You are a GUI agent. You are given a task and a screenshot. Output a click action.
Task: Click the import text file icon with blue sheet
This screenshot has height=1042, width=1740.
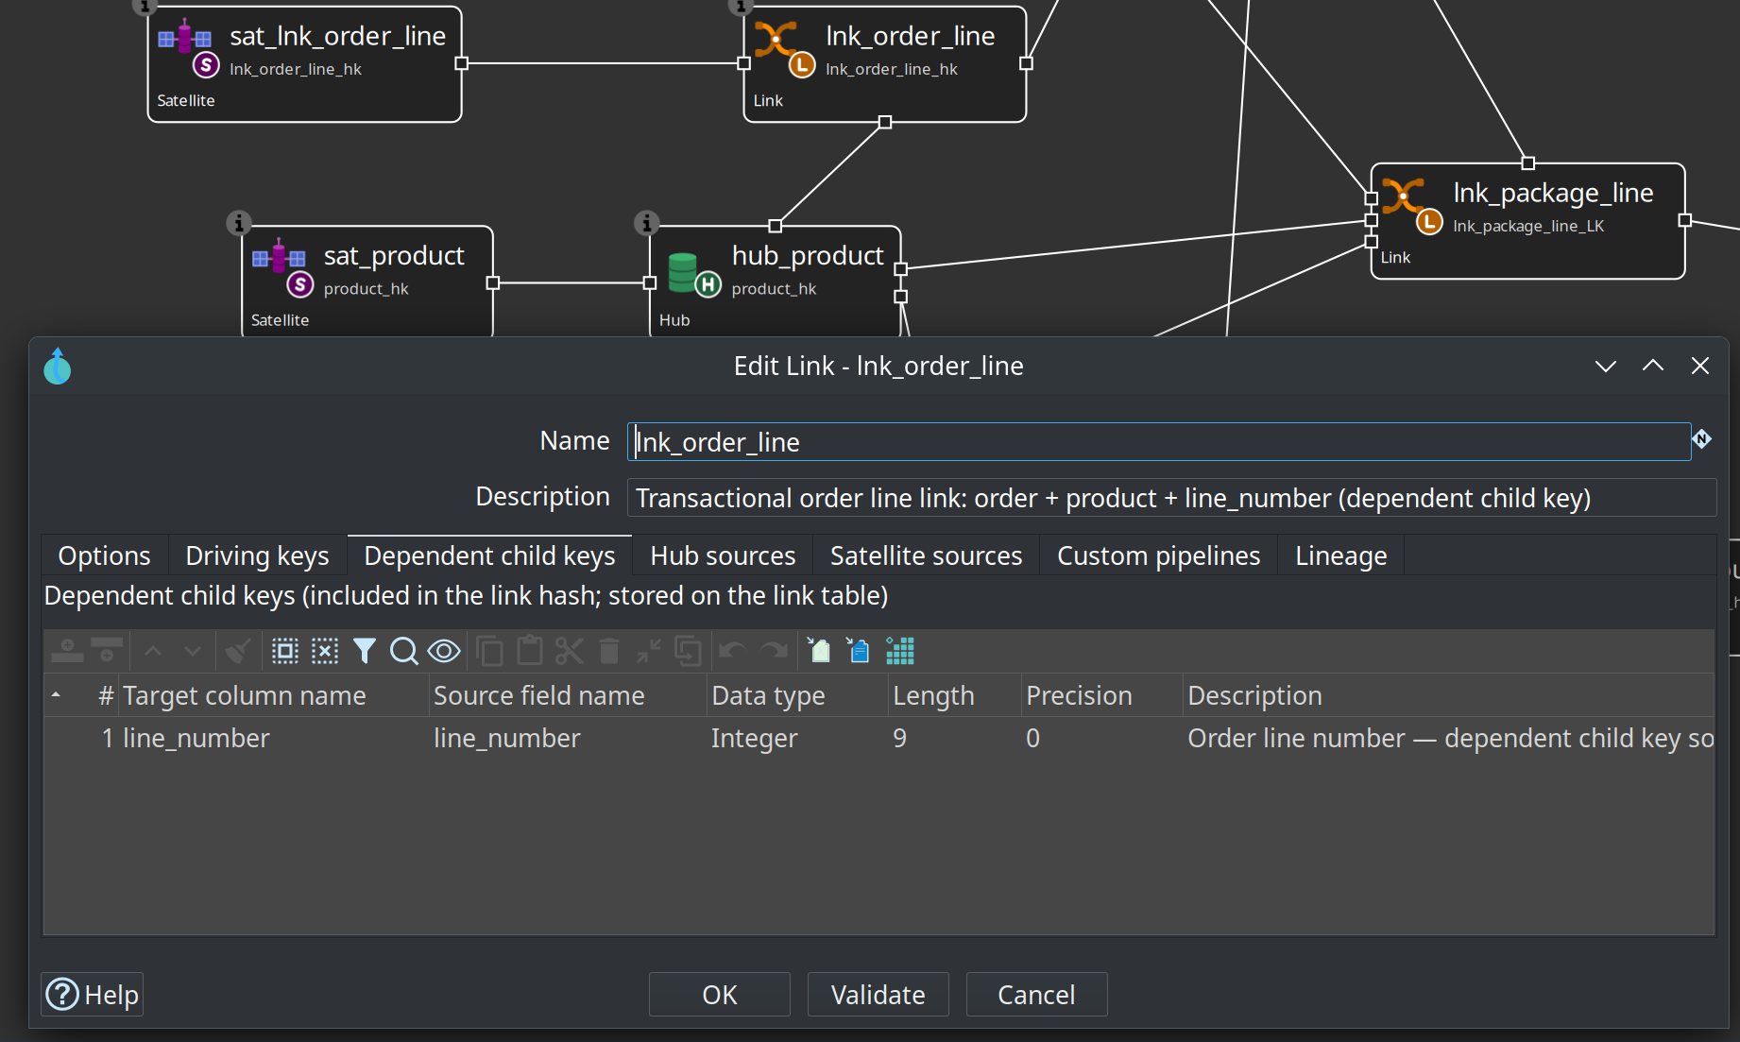(859, 651)
